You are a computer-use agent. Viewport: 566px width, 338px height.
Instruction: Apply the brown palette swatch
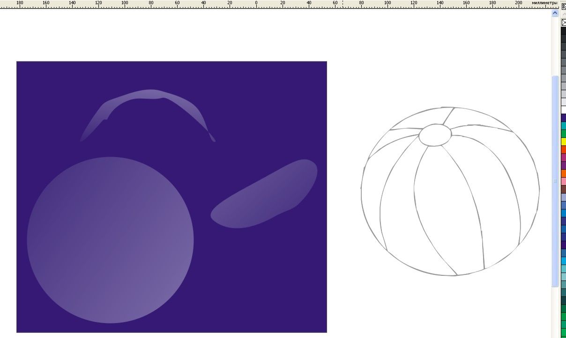564,189
